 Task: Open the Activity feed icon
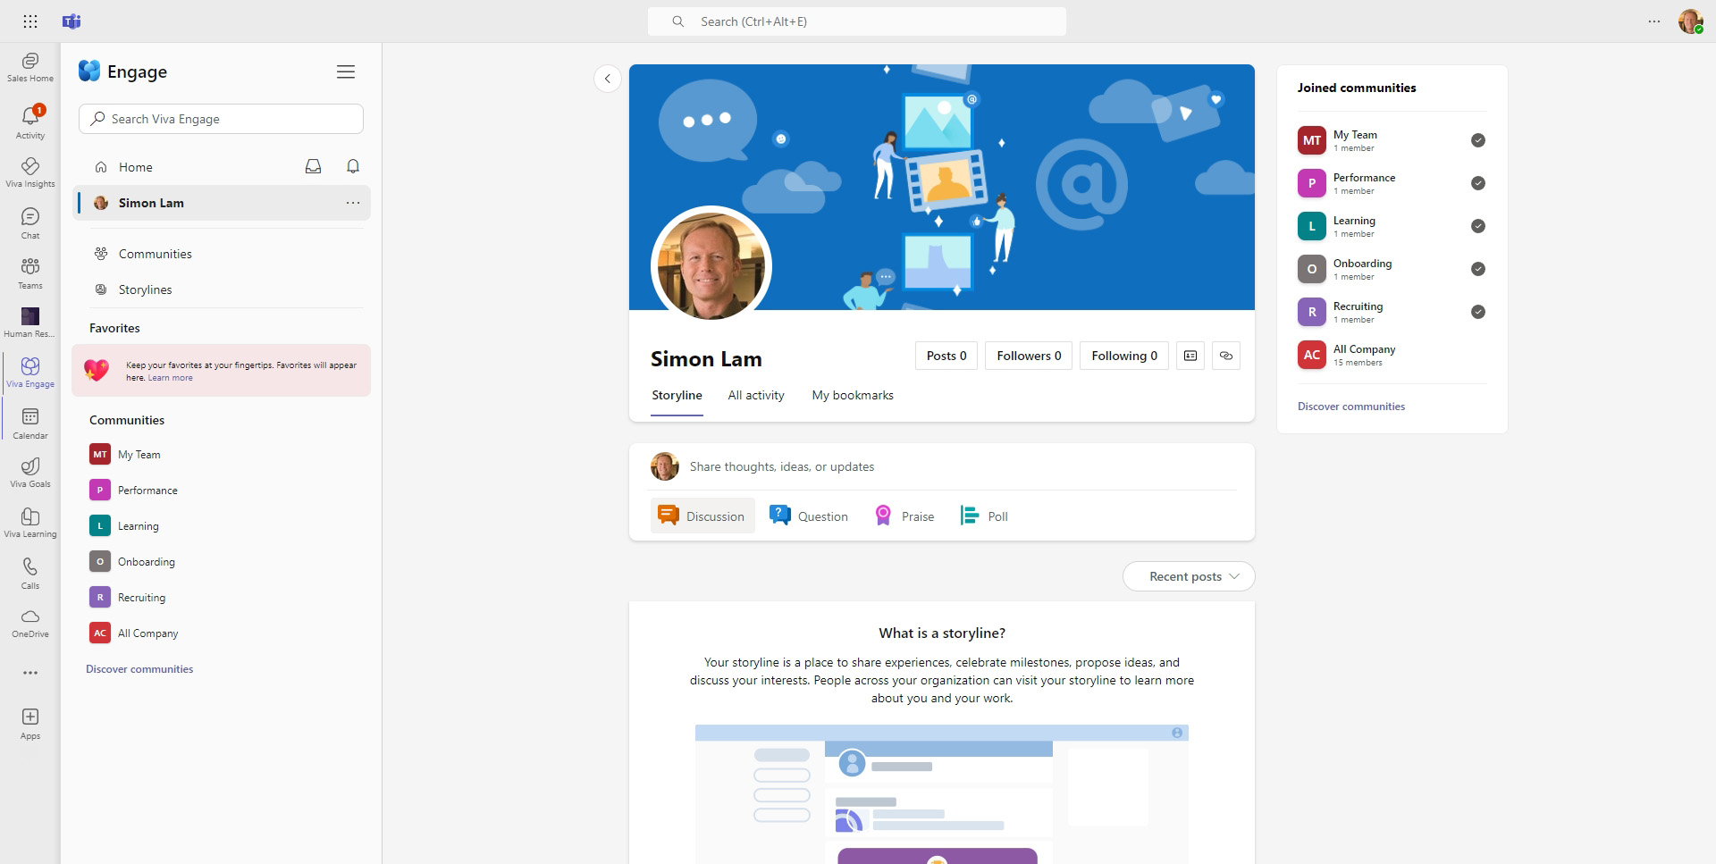(30, 122)
